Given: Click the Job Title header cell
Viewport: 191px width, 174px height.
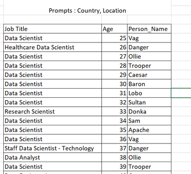Looking at the screenshot, I should pyautogui.click(x=53, y=29).
